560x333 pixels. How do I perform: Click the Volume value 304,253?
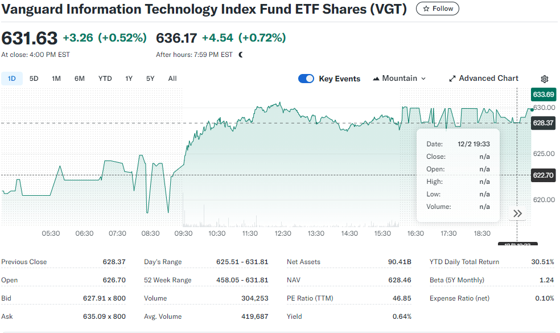[x=254, y=298]
